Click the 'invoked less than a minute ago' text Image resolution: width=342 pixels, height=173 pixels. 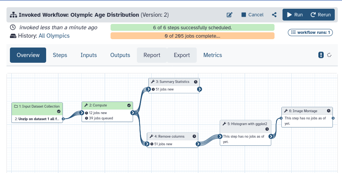coord(58,27)
